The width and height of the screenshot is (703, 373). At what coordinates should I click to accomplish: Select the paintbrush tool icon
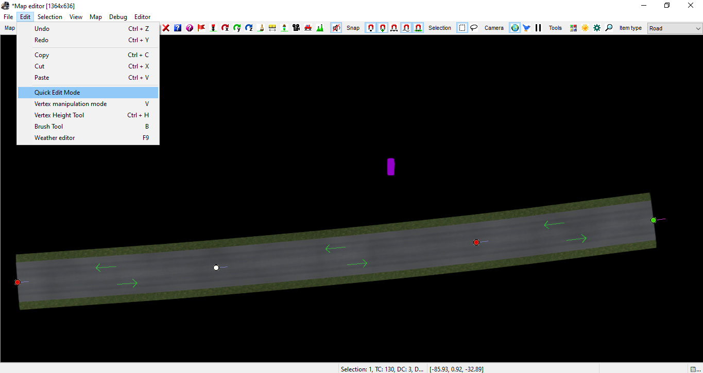click(261, 28)
